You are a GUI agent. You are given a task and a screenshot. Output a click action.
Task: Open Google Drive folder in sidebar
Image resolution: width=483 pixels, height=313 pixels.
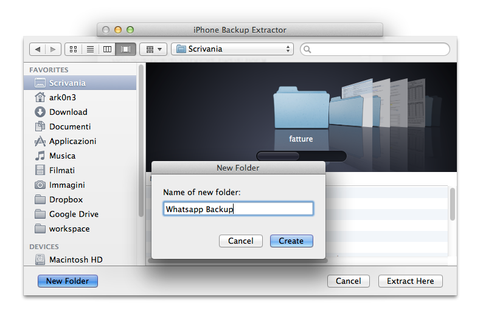pos(80,214)
